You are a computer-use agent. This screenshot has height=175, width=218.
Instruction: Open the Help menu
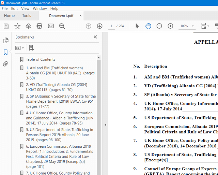point(54,9)
